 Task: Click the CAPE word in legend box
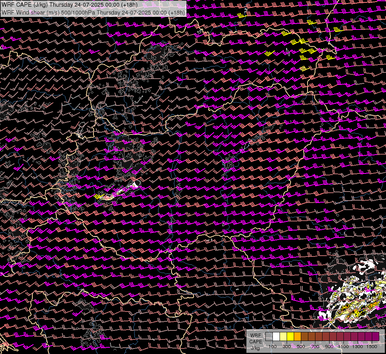coord(255,342)
